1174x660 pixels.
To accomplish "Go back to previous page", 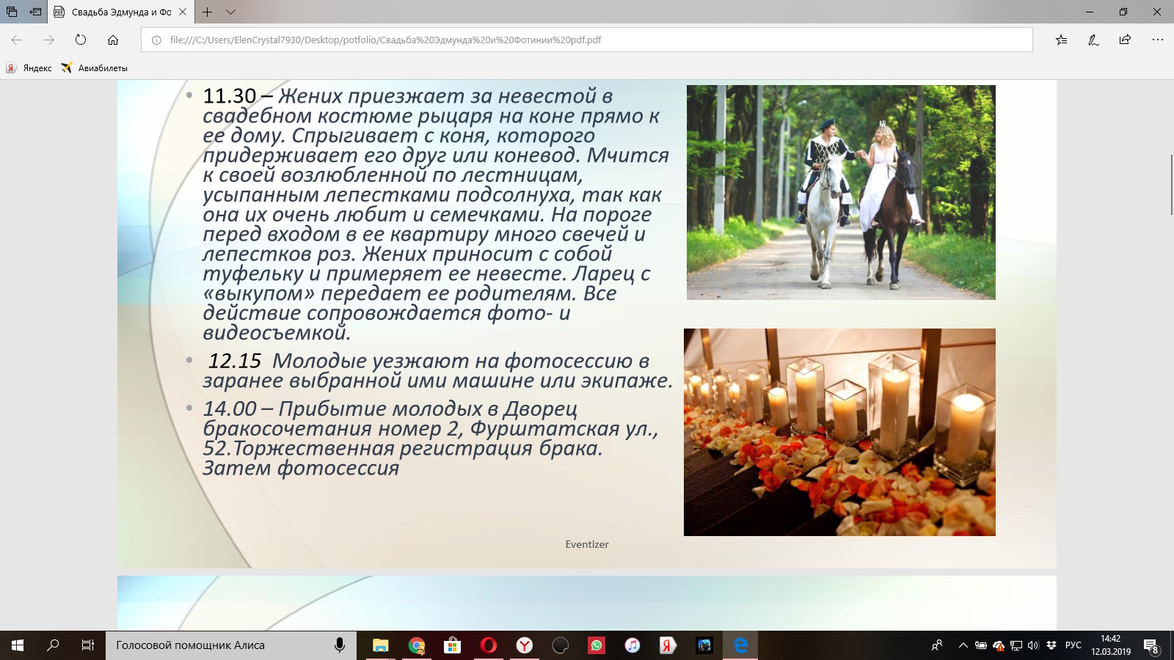I will [17, 40].
